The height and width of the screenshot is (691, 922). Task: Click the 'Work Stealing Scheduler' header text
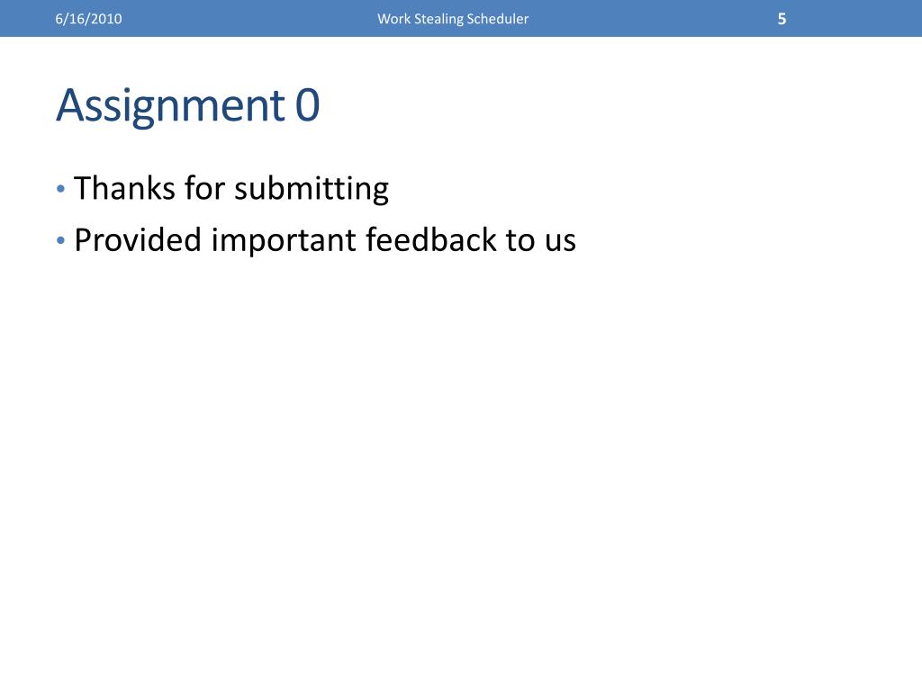click(x=453, y=19)
